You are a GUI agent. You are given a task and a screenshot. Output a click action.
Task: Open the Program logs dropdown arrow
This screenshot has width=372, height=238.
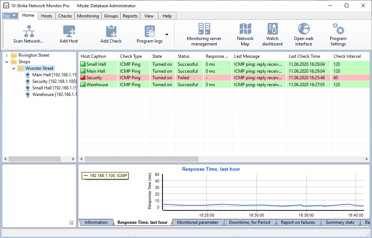click(167, 35)
